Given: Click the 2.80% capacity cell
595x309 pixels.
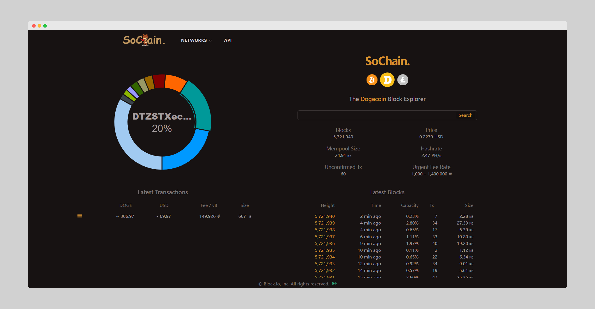Looking at the screenshot, I should (412, 223).
